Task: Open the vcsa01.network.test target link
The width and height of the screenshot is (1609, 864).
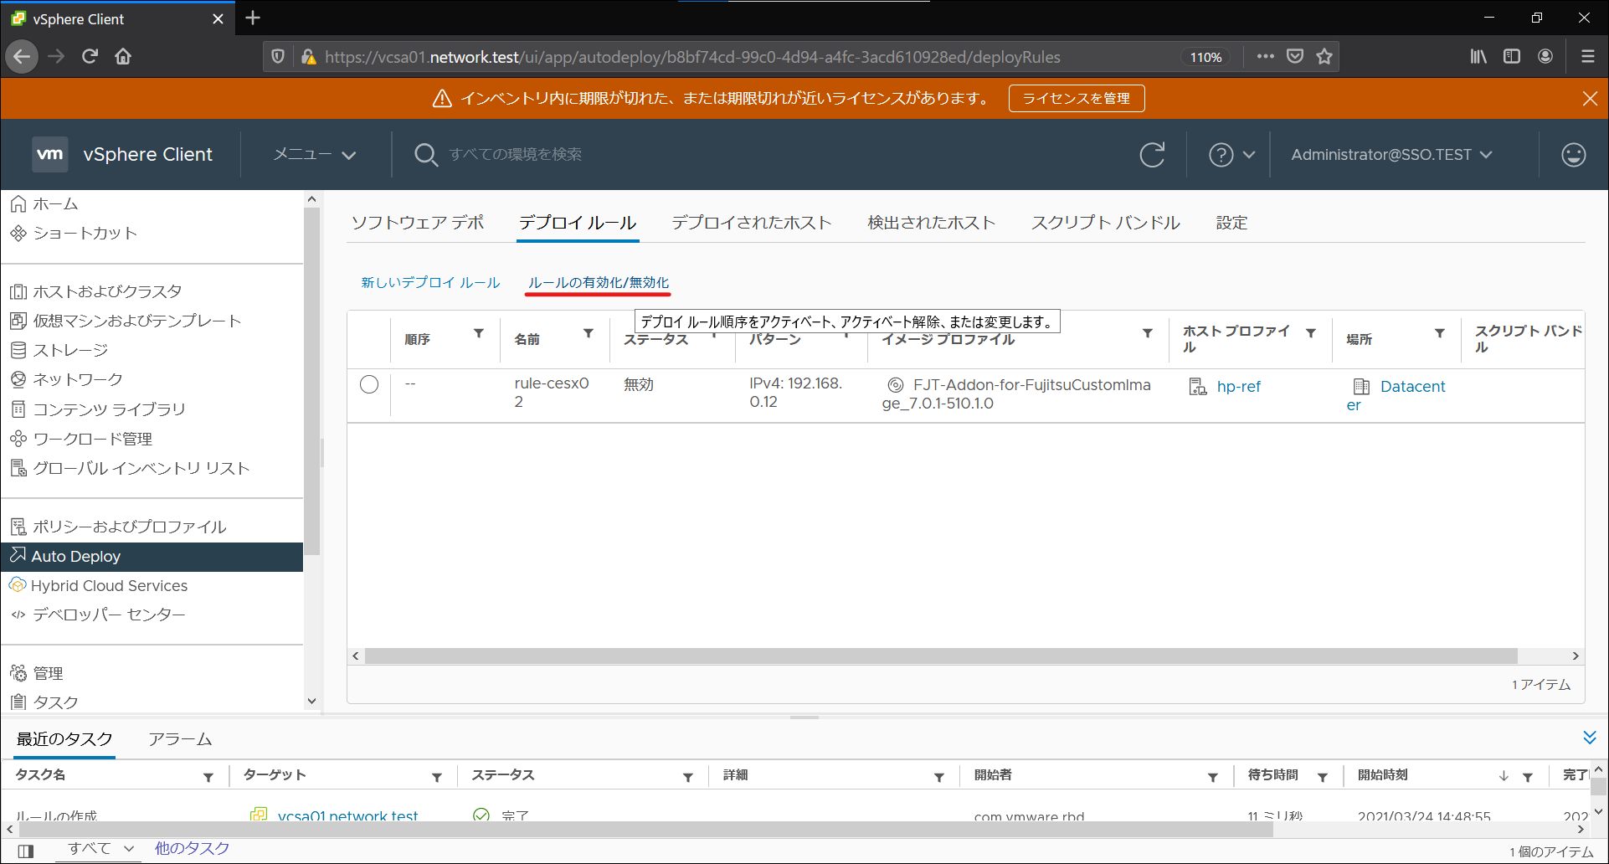Action: [347, 816]
